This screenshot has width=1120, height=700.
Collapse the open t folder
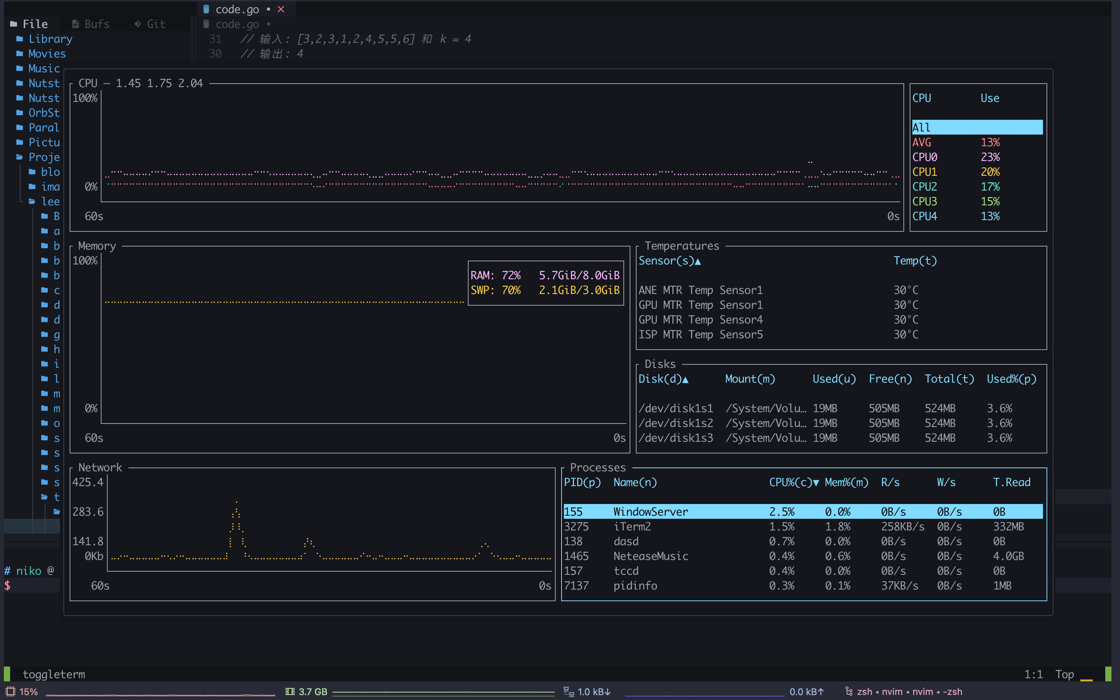tap(51, 497)
